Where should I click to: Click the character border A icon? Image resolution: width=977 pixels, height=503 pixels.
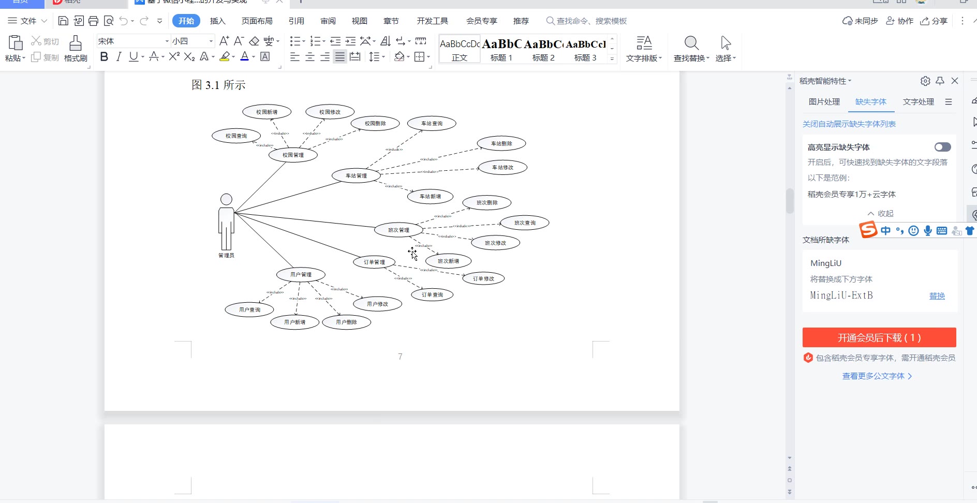265,56
